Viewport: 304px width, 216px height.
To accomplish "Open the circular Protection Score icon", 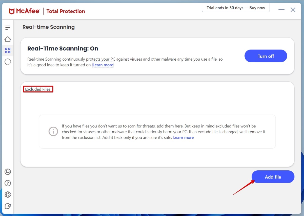I will [x=8, y=62].
